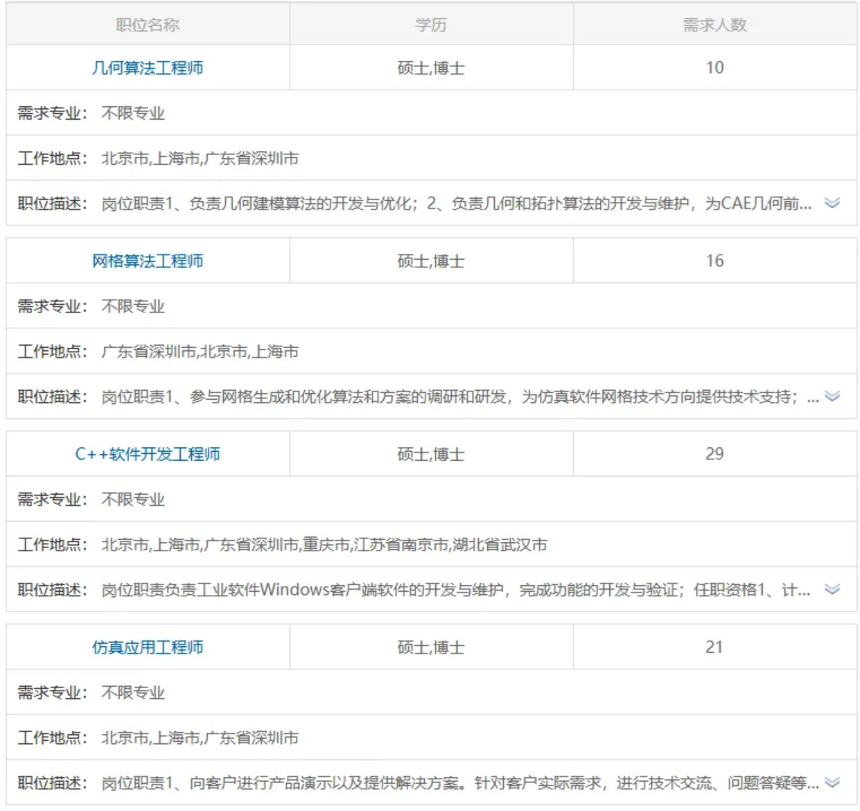Click the 产品演示 job description text
This screenshot has width=860, height=811.
pyautogui.click(x=459, y=783)
